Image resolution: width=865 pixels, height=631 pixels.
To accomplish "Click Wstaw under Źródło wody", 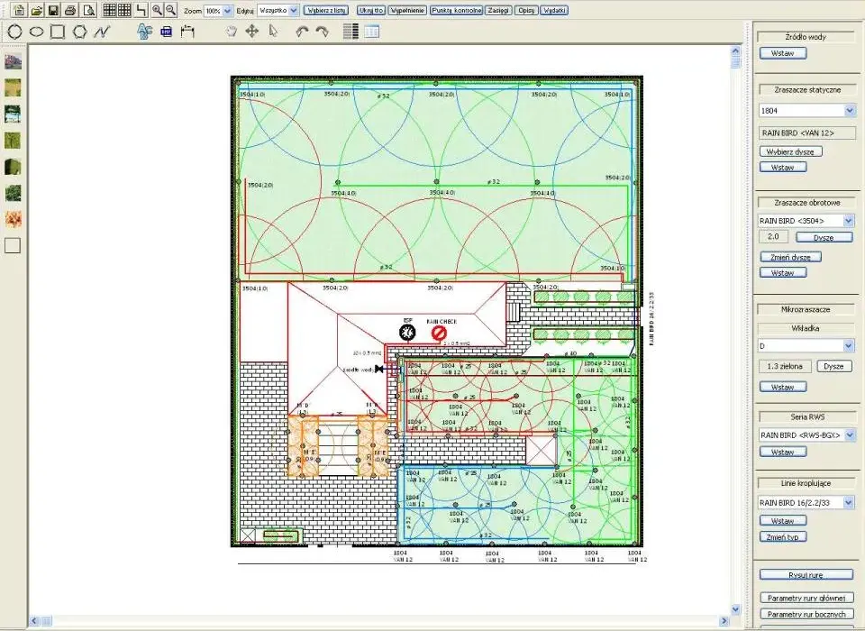I will [x=783, y=53].
